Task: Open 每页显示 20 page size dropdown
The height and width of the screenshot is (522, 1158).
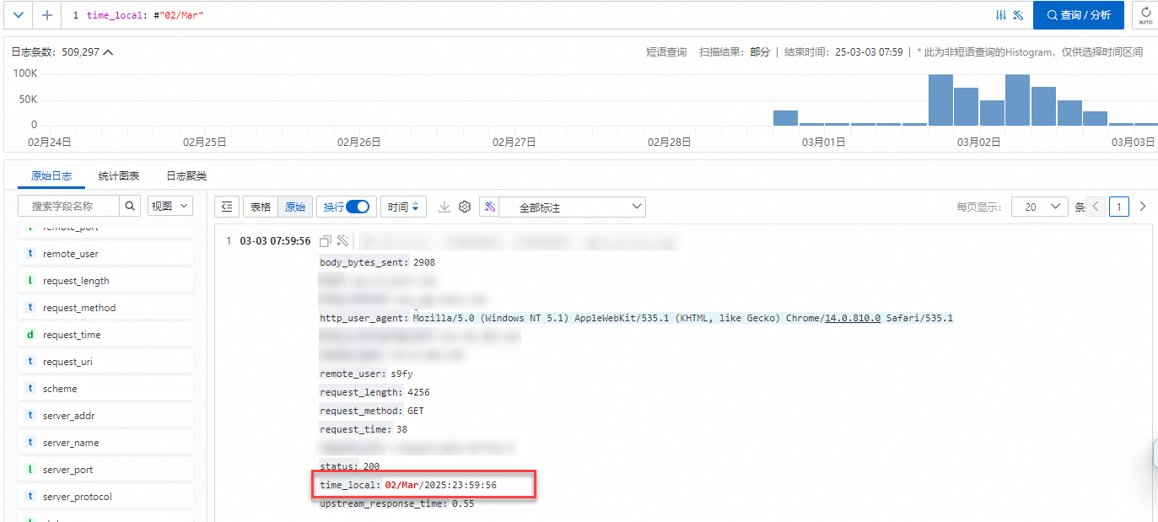Action: (1040, 207)
